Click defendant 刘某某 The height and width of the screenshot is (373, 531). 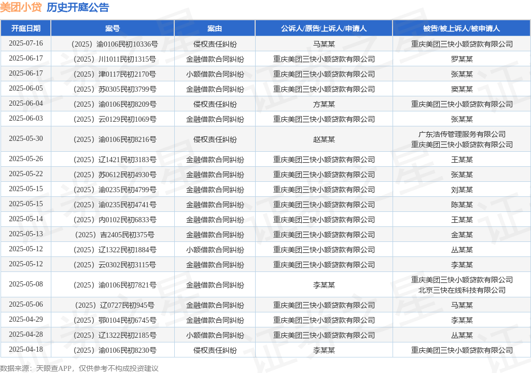click(462, 190)
